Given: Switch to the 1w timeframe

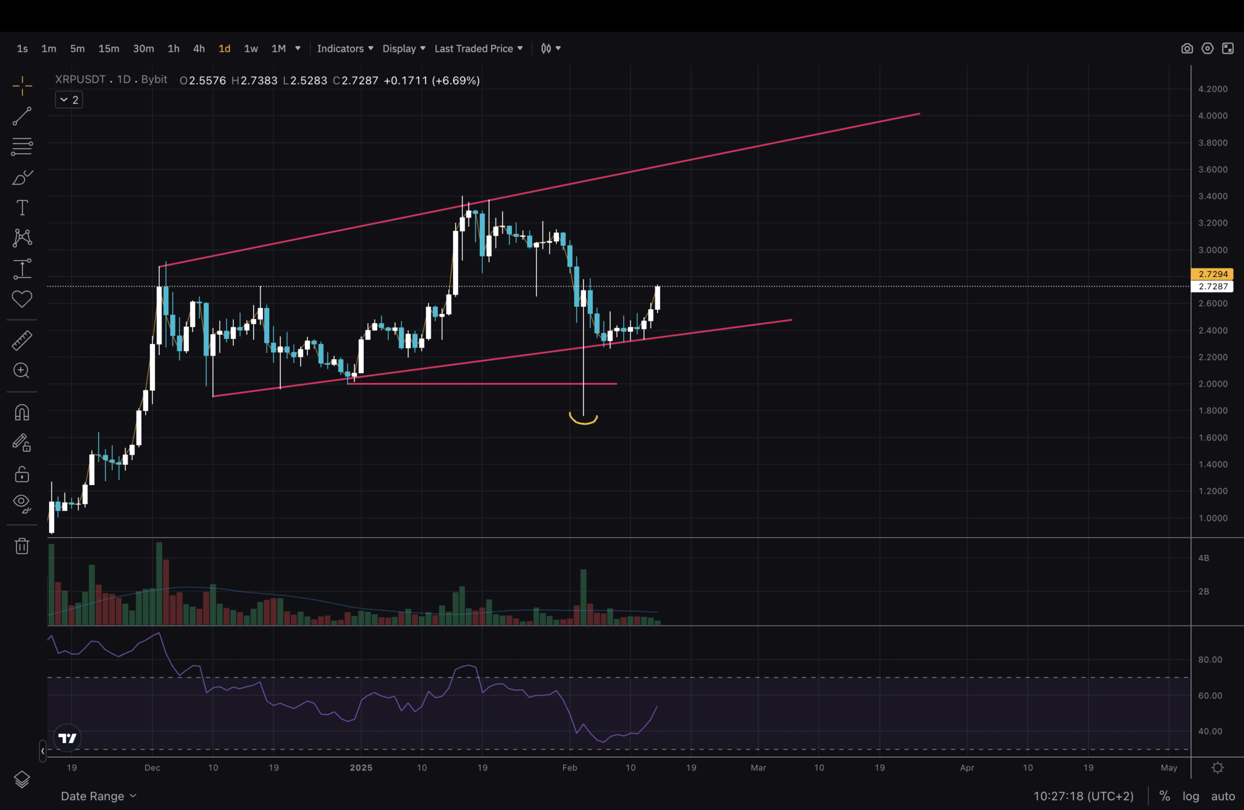Looking at the screenshot, I should 251,49.
